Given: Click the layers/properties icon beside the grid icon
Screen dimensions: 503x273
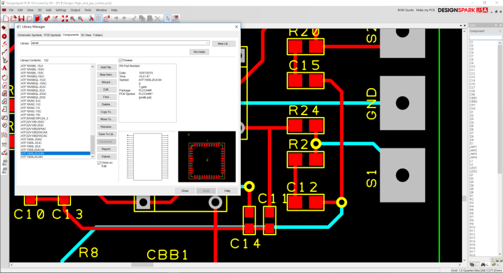Looking at the screenshot, I should [x=106, y=19].
